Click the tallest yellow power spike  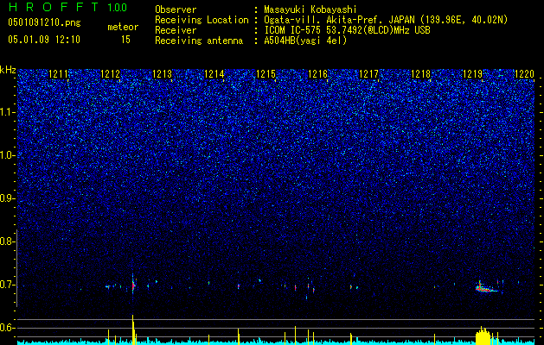[x=133, y=329]
